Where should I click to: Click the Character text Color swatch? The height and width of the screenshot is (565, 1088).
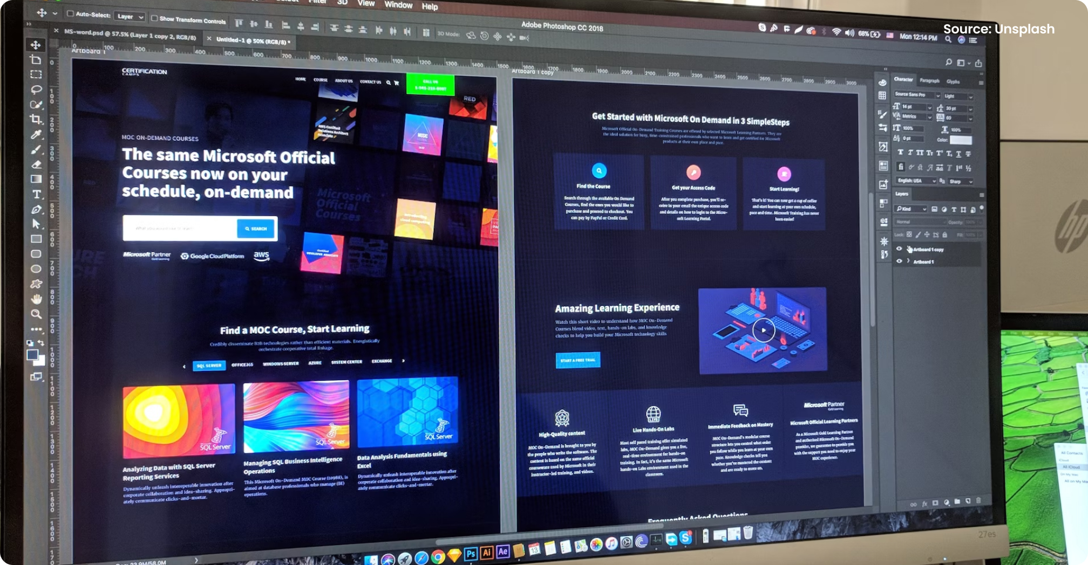tap(961, 140)
